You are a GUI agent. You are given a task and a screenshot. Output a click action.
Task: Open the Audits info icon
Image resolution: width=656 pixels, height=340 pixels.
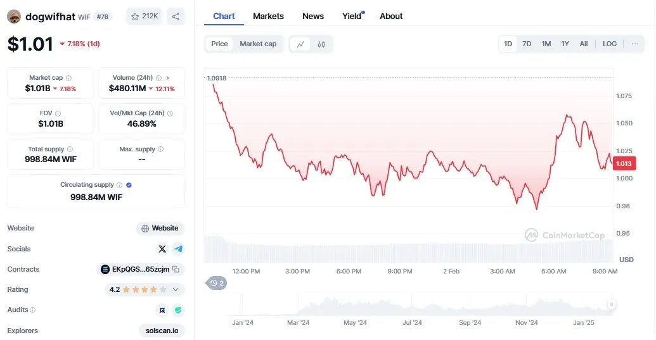[x=32, y=310]
